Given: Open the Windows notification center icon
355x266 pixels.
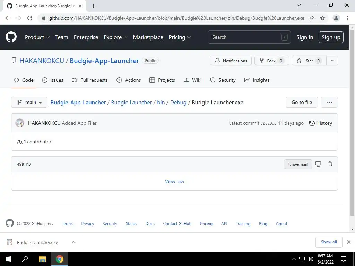Looking at the screenshot, I should (x=344, y=259).
